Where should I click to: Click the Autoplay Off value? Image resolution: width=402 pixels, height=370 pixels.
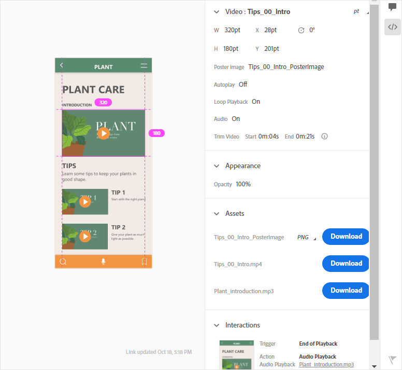coord(243,85)
